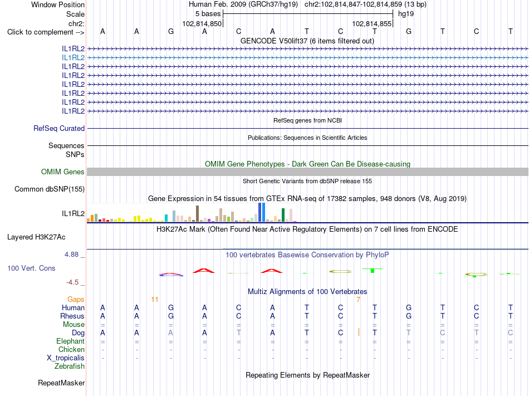
Task: Click the PhyloP upper limit value 4.88
Action: [71, 255]
